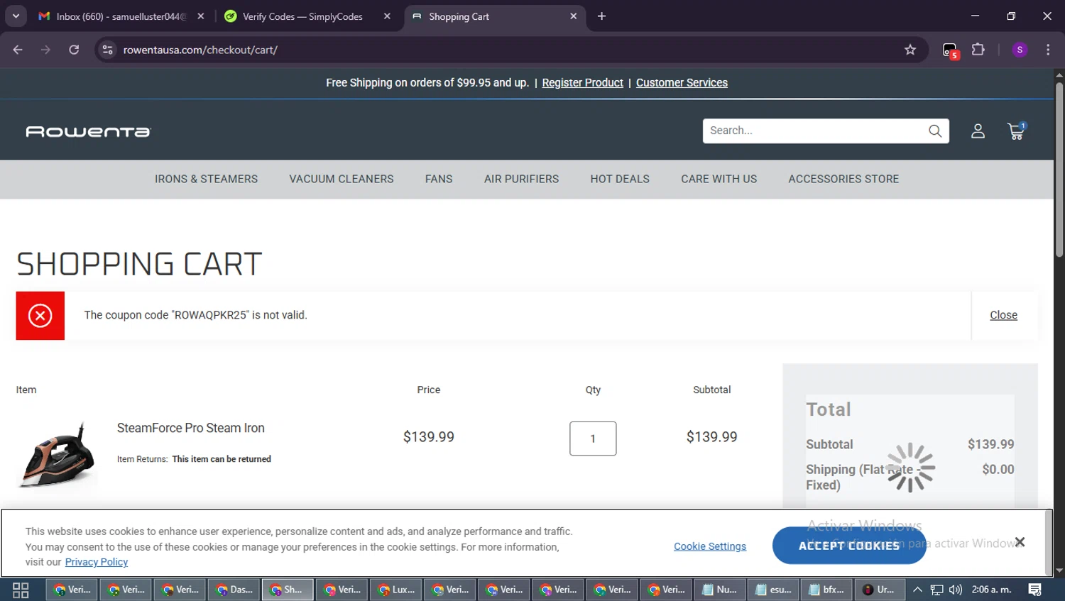Click the Rowenta logo
This screenshot has width=1065, height=601.
click(88, 132)
